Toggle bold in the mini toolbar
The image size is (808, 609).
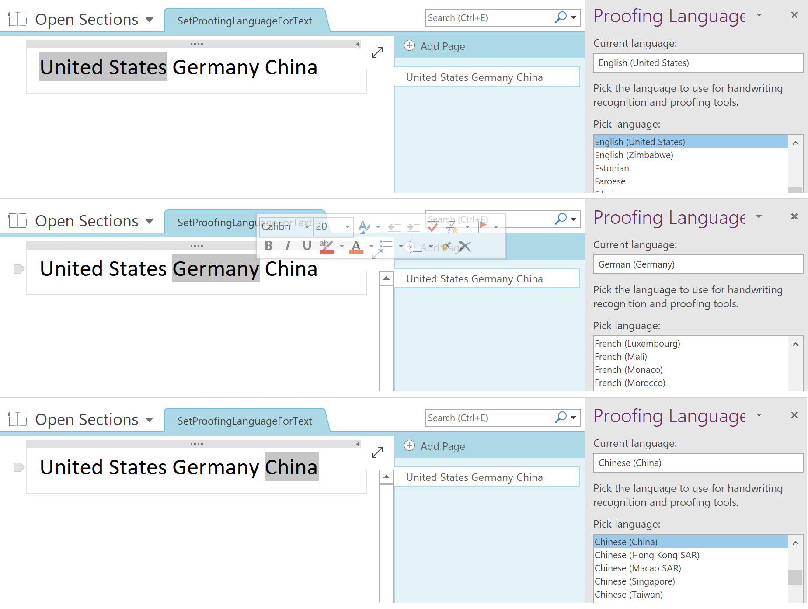pos(268,246)
